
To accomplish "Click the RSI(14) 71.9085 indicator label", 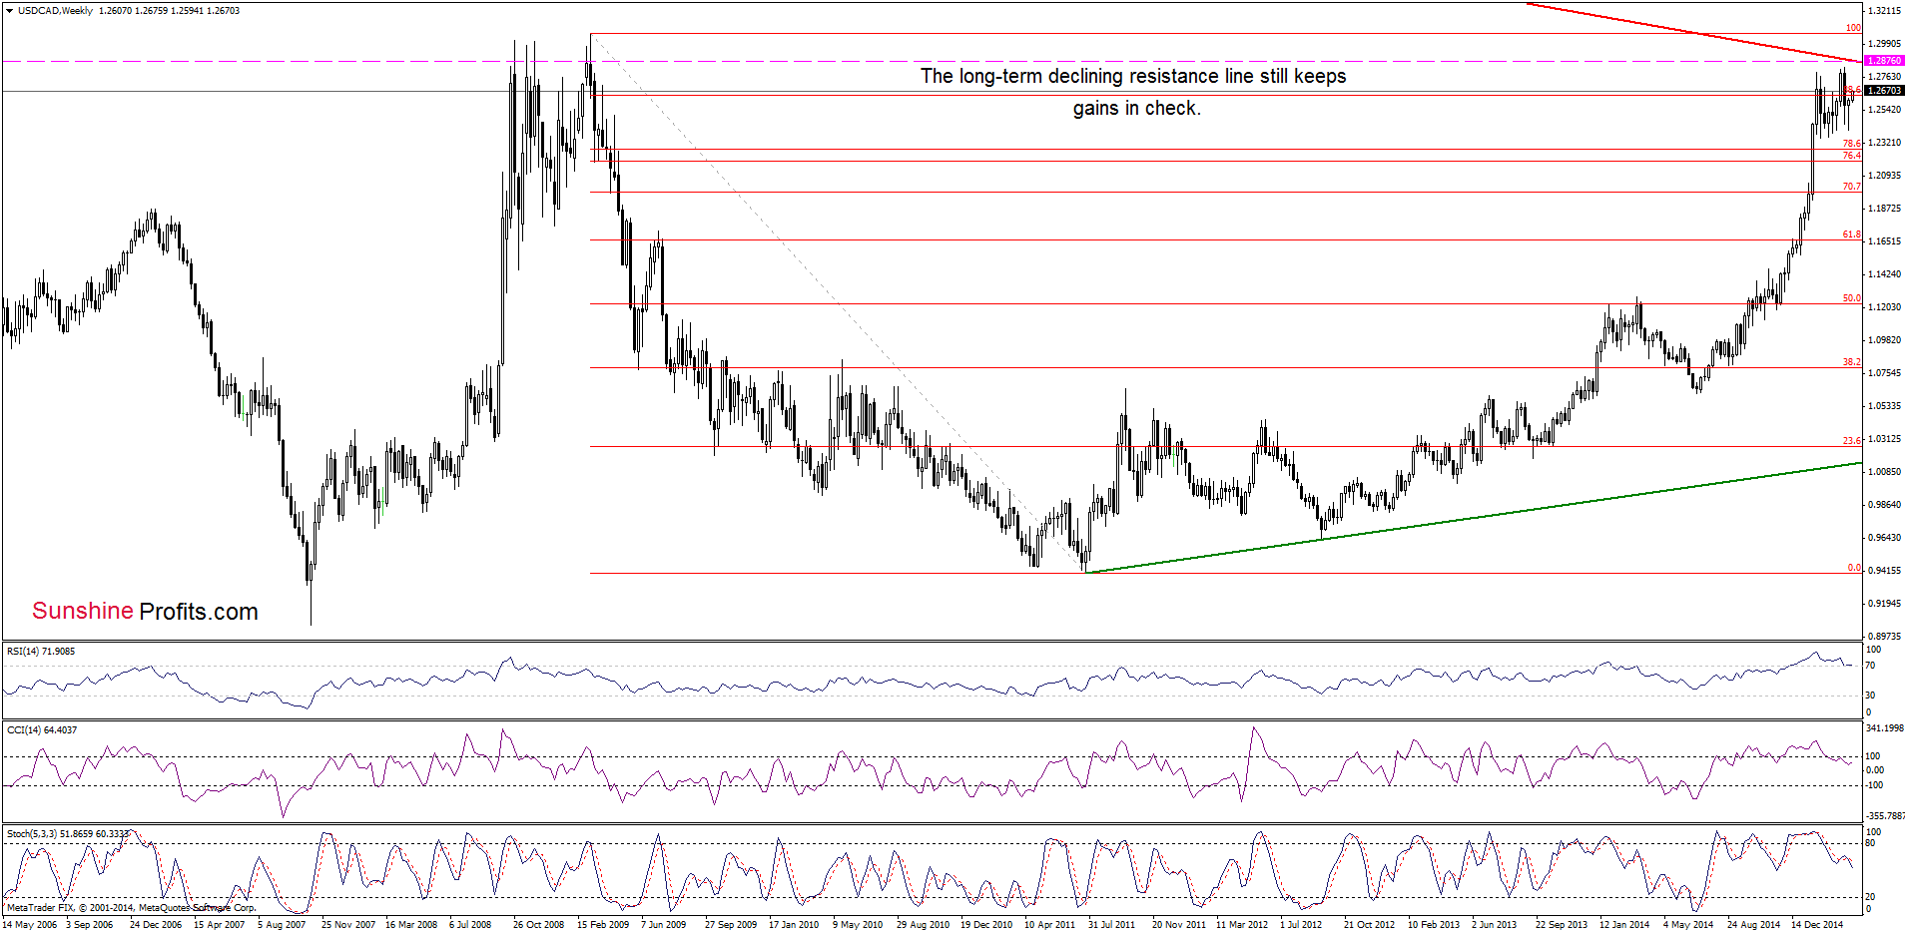I will coord(41,652).
